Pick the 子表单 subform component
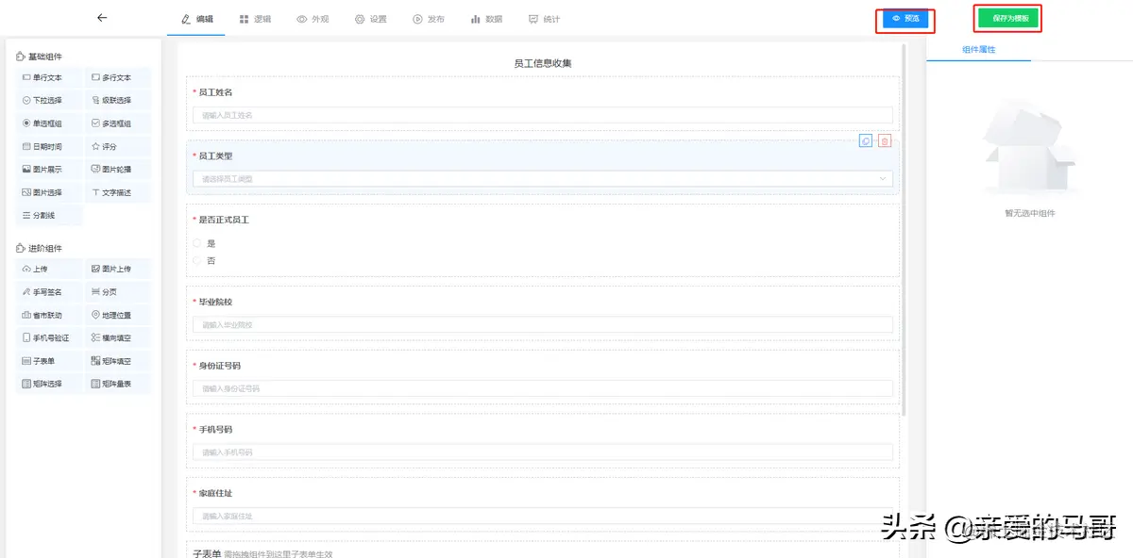The image size is (1133, 558). 49,361
